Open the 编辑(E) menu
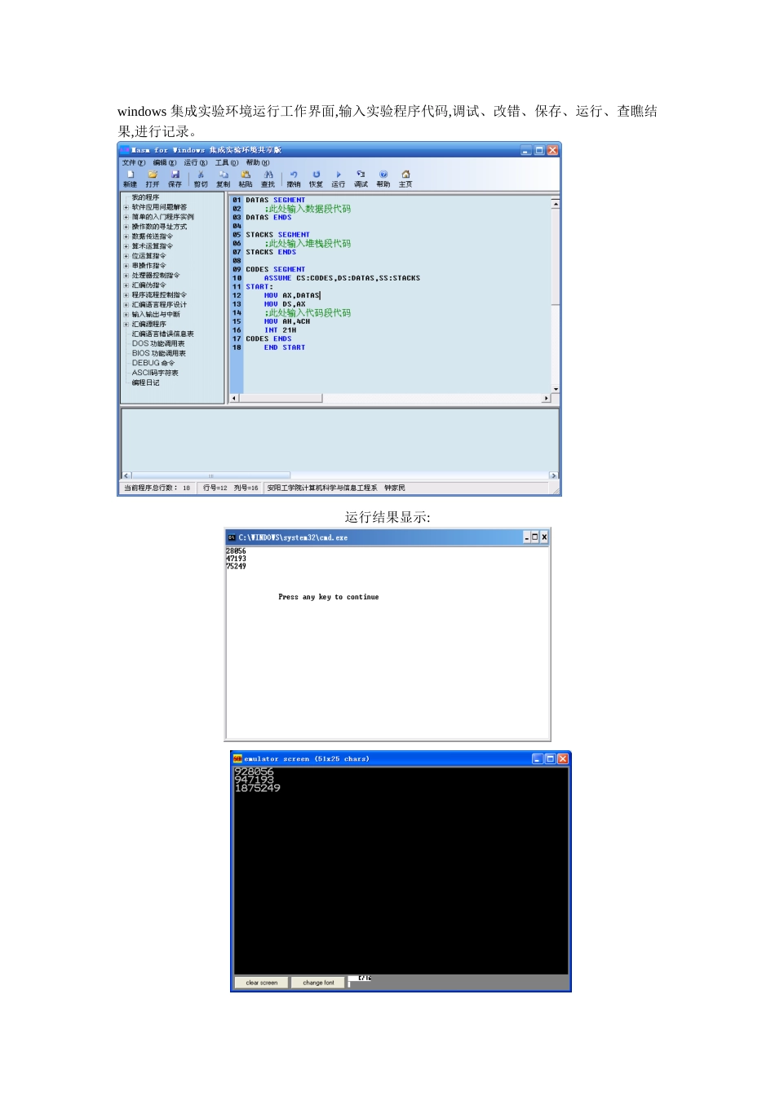The height and width of the screenshot is (1096, 775). [x=165, y=162]
